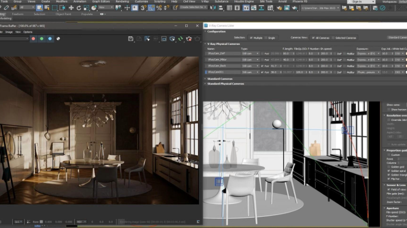The width and height of the screenshot is (407, 228).
Task: Switch to alpha channel in Frame Buffer
Action: (x=58, y=38)
